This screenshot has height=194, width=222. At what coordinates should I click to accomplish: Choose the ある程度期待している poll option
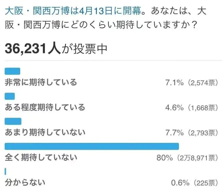45,107
